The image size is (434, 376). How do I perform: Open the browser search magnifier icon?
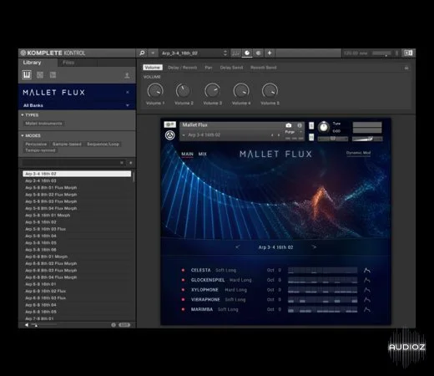click(x=142, y=53)
